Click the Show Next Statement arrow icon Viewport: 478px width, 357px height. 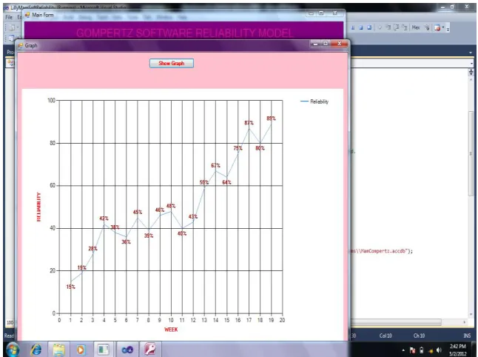pos(380,27)
